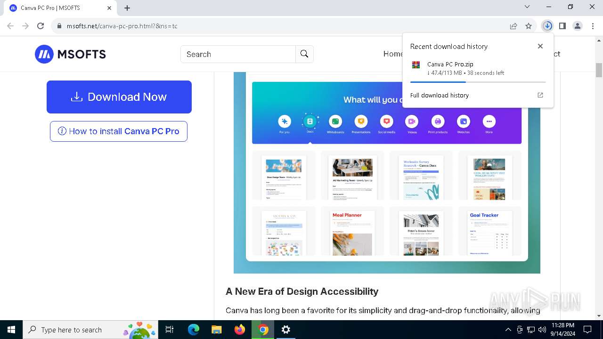Image resolution: width=603 pixels, height=339 pixels.
Task: Expand the Chrome tab search chevron
Action: pyautogui.click(x=527, y=7)
